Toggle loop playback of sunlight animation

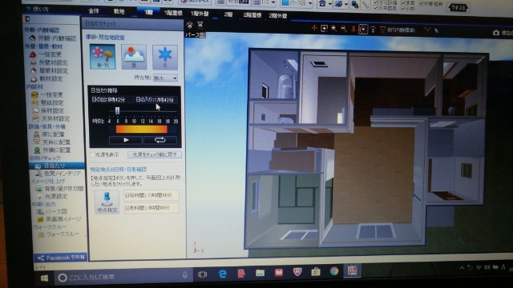(160, 140)
